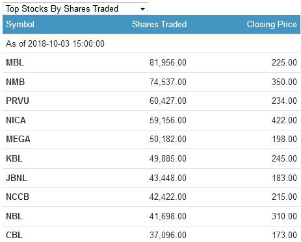Click the 81,956.00 shares traded value
Screen dimensions: 301x242
[x=168, y=62]
